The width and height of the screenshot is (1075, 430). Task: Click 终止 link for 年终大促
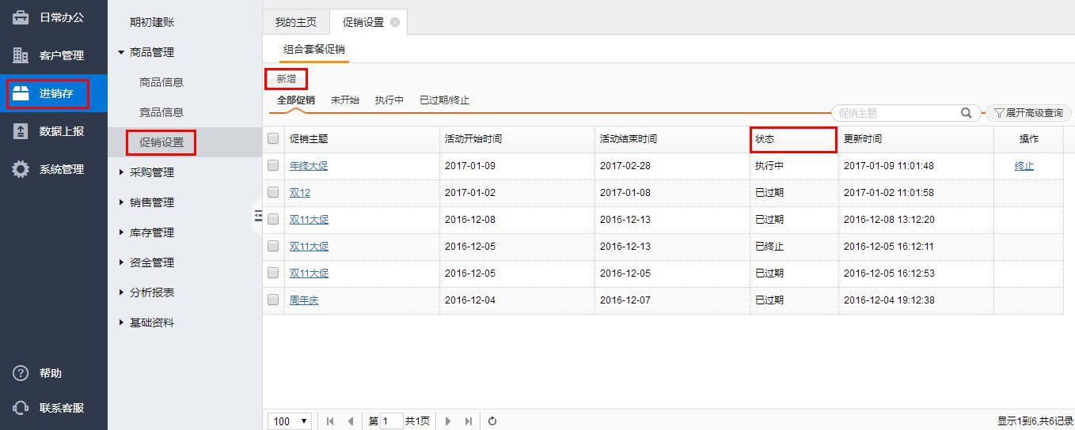point(1024,166)
